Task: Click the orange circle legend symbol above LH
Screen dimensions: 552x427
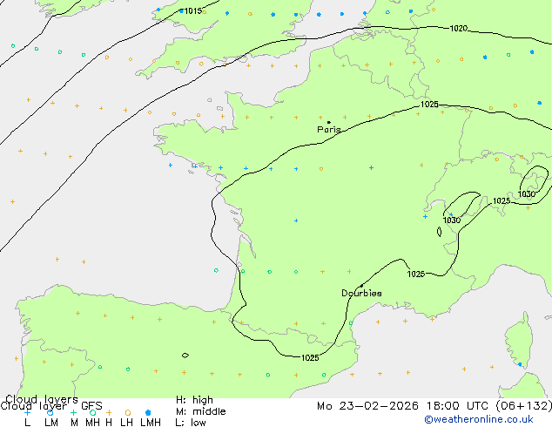Action: click(128, 412)
